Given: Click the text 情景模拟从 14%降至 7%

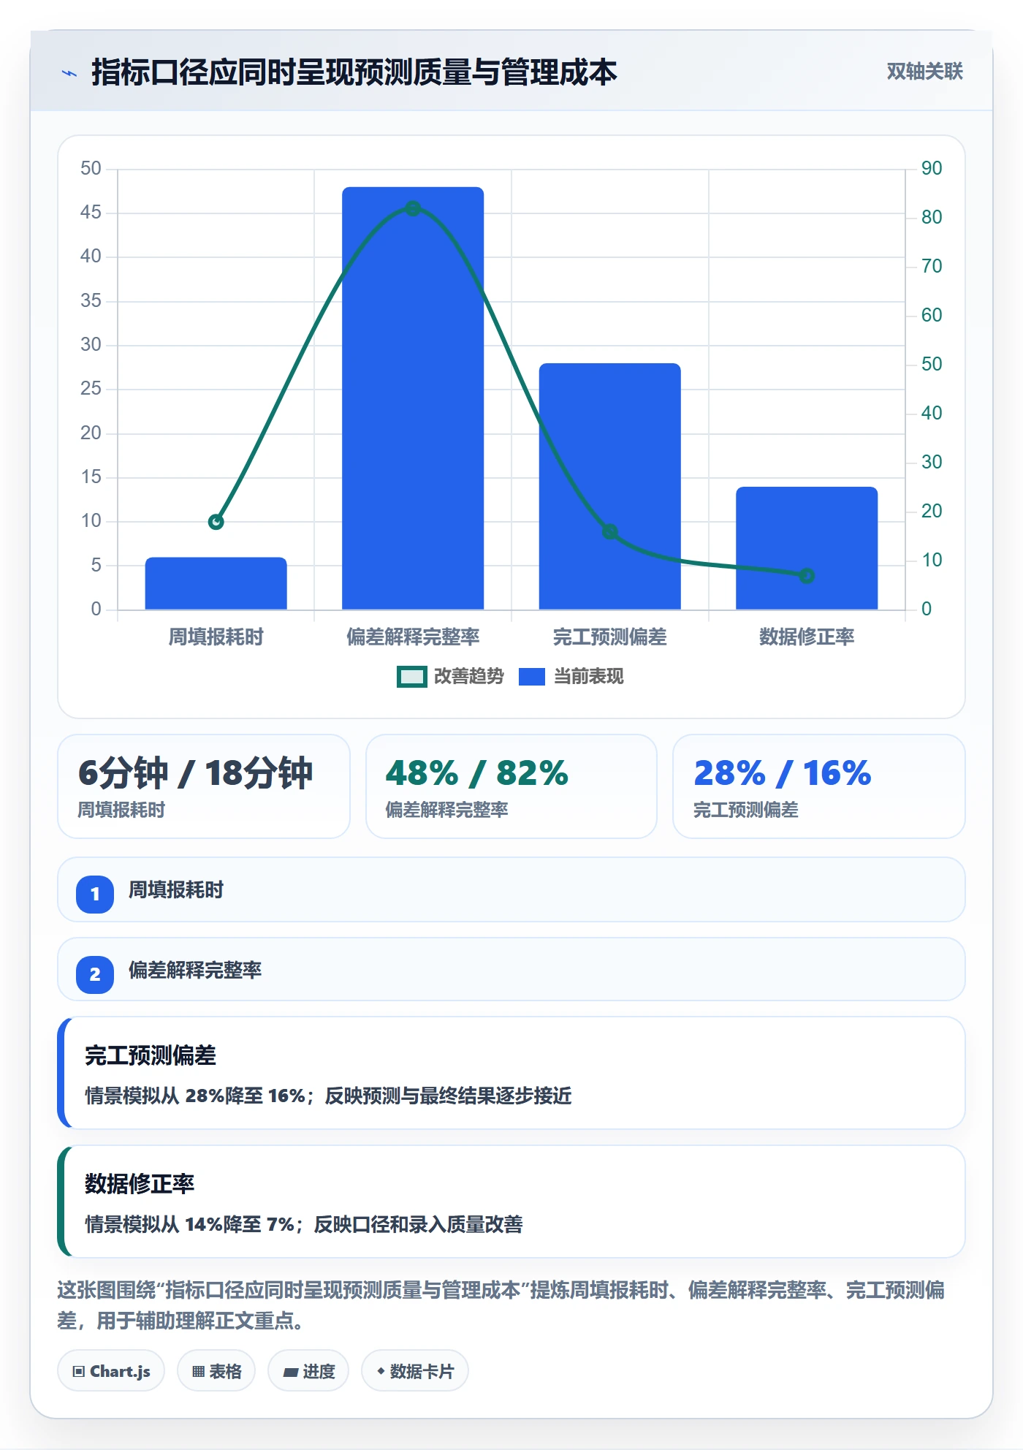Looking at the screenshot, I should pos(189,1225).
